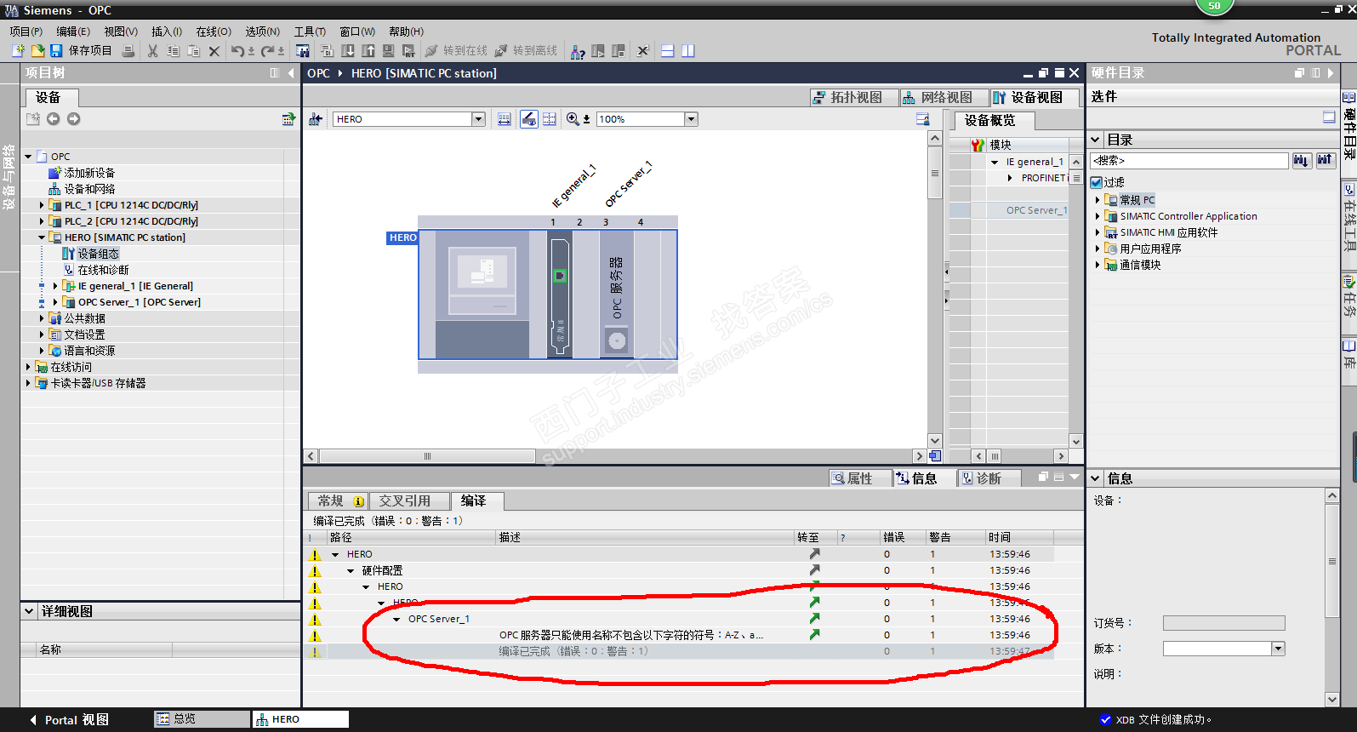The image size is (1357, 732).
Task: Expand 公共数据 node in tree
Action: 42,318
